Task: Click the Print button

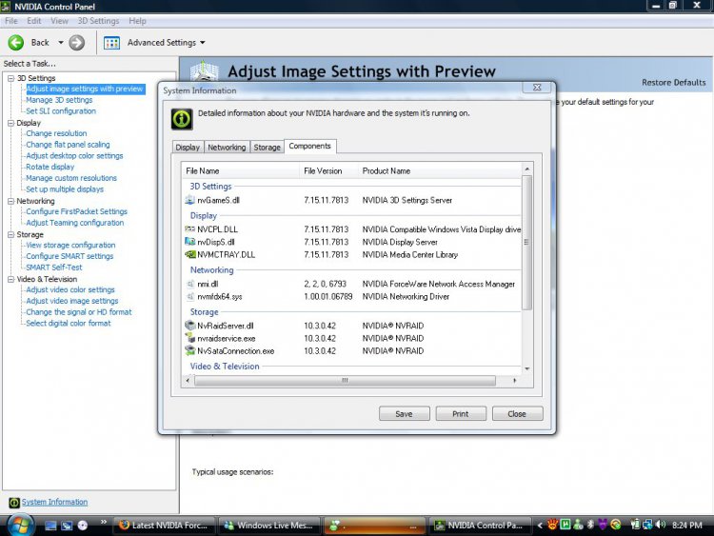Action: 461,413
